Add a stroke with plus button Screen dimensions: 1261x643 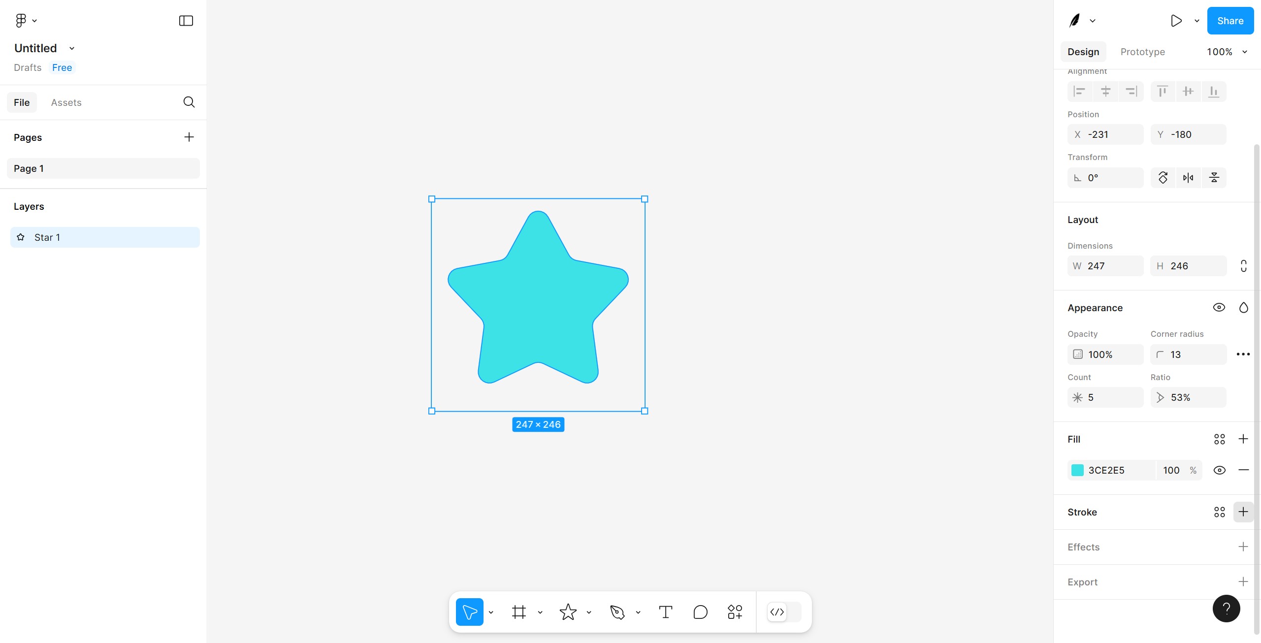[1243, 512]
